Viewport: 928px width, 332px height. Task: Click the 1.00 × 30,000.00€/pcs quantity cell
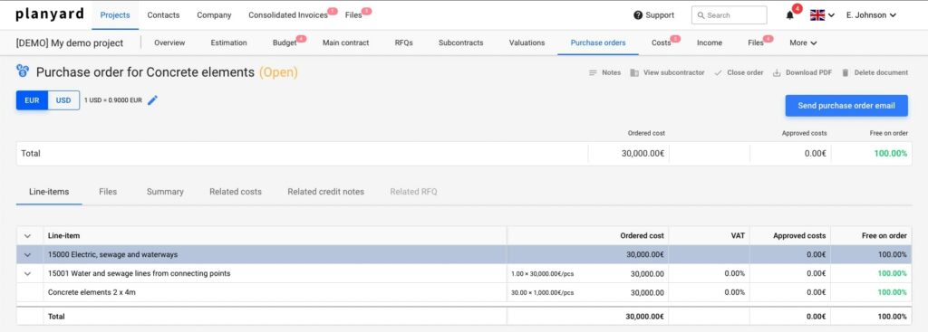pos(542,274)
